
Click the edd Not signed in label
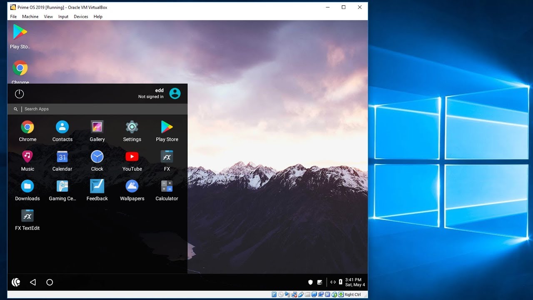coord(151,93)
